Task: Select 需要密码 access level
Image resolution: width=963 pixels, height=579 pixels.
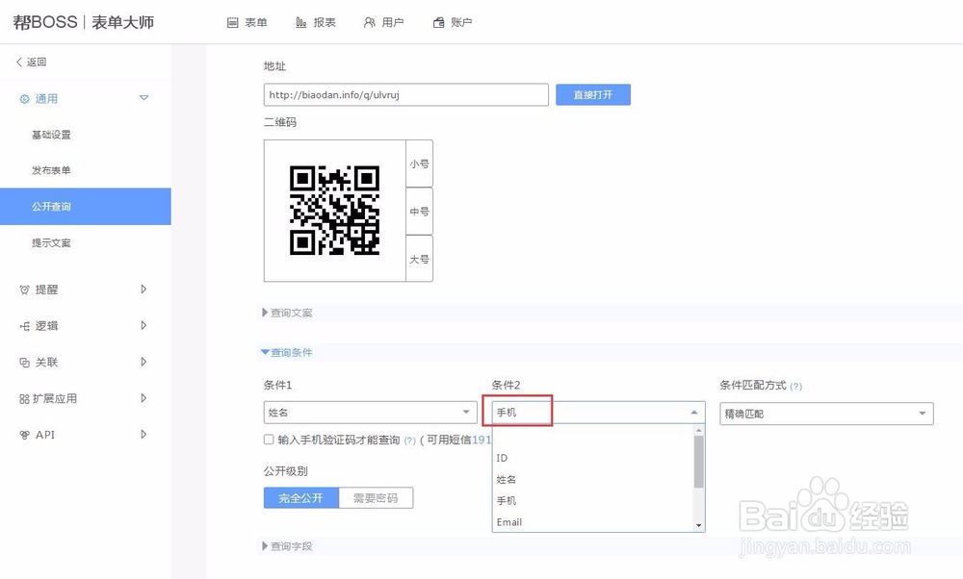Action: pos(376,498)
